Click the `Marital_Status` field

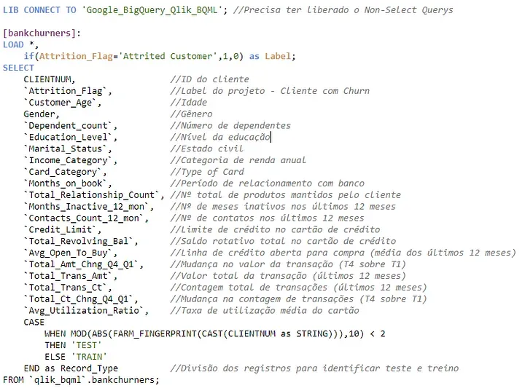[x=68, y=149]
